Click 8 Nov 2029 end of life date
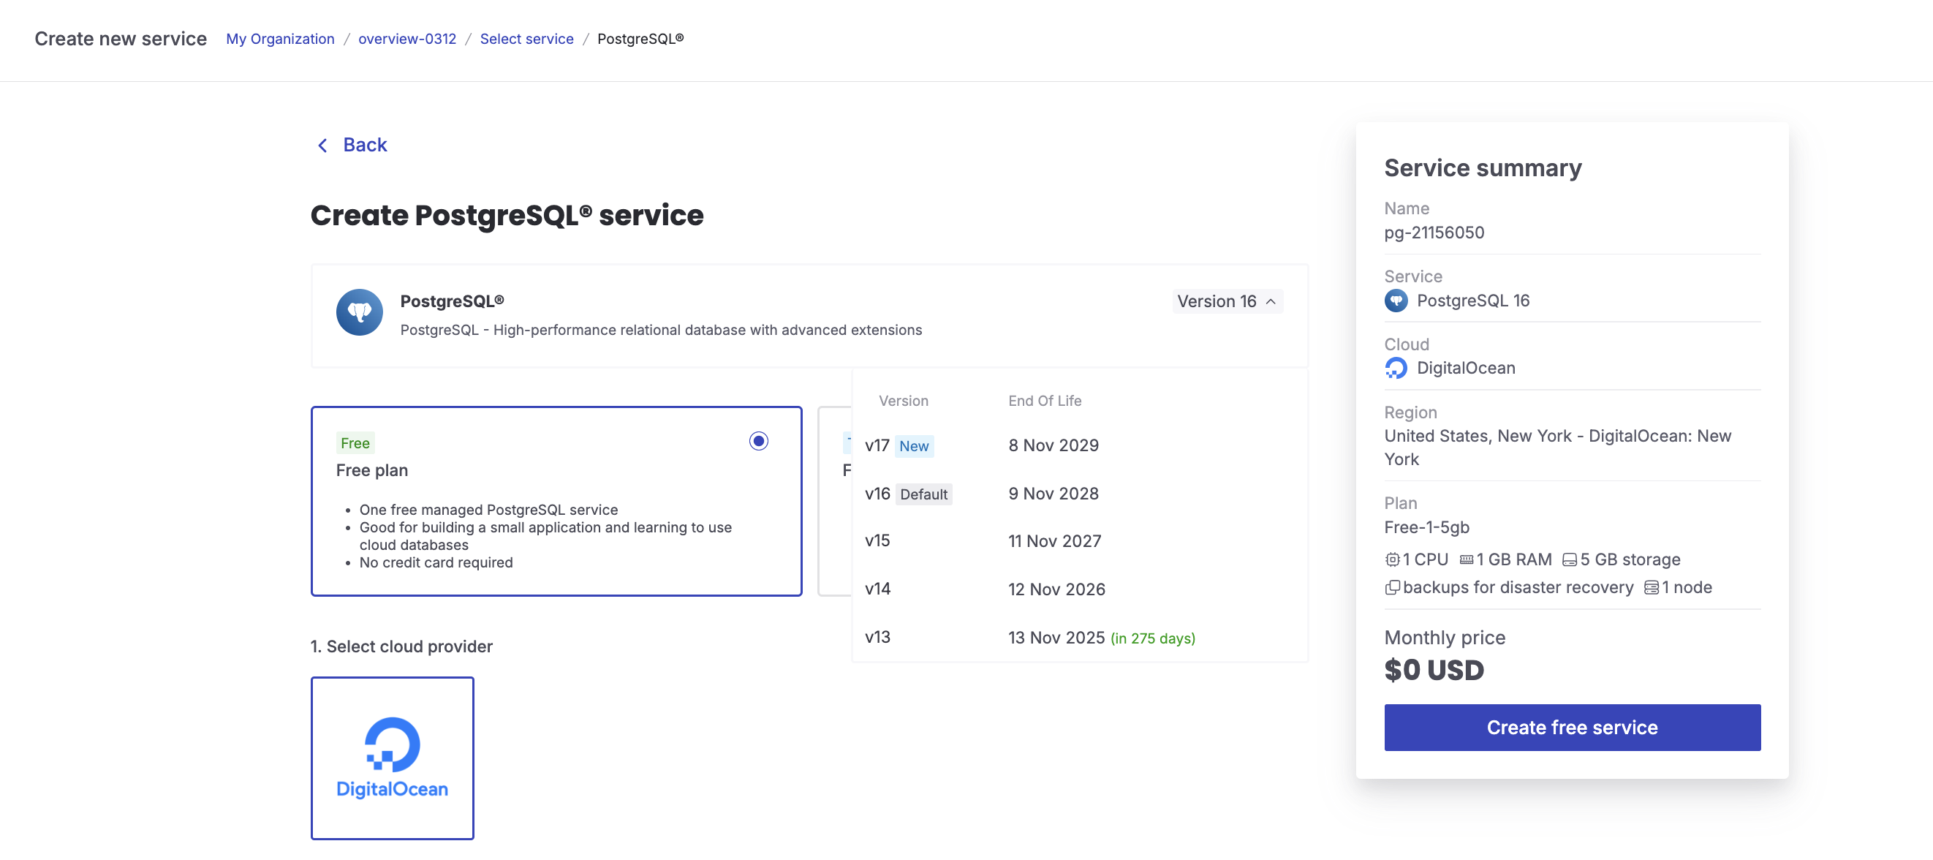 point(1053,445)
